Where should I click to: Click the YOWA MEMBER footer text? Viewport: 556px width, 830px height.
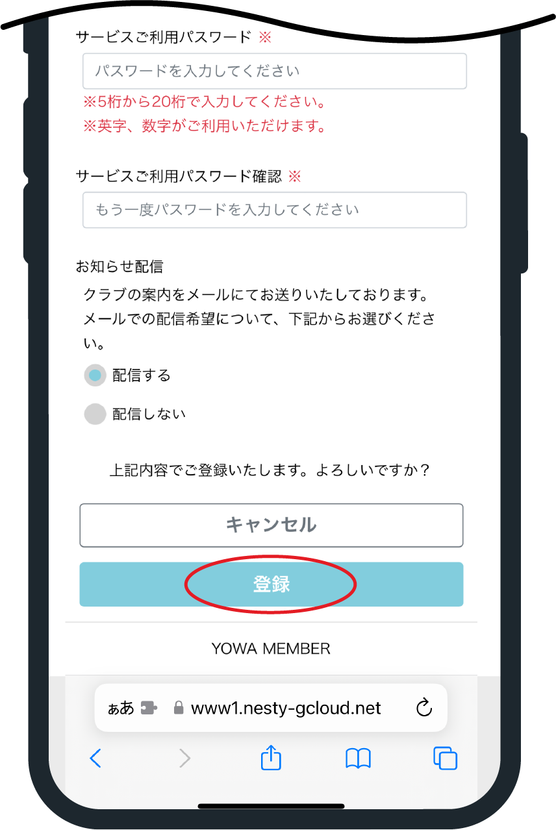tap(271, 648)
